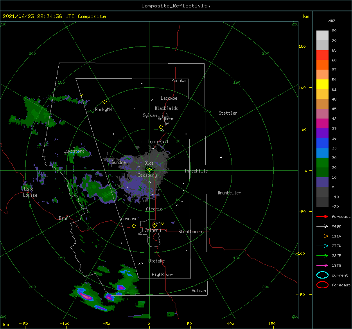Click the red swatch between 65 and 60 dBZ

pyautogui.click(x=322, y=55)
